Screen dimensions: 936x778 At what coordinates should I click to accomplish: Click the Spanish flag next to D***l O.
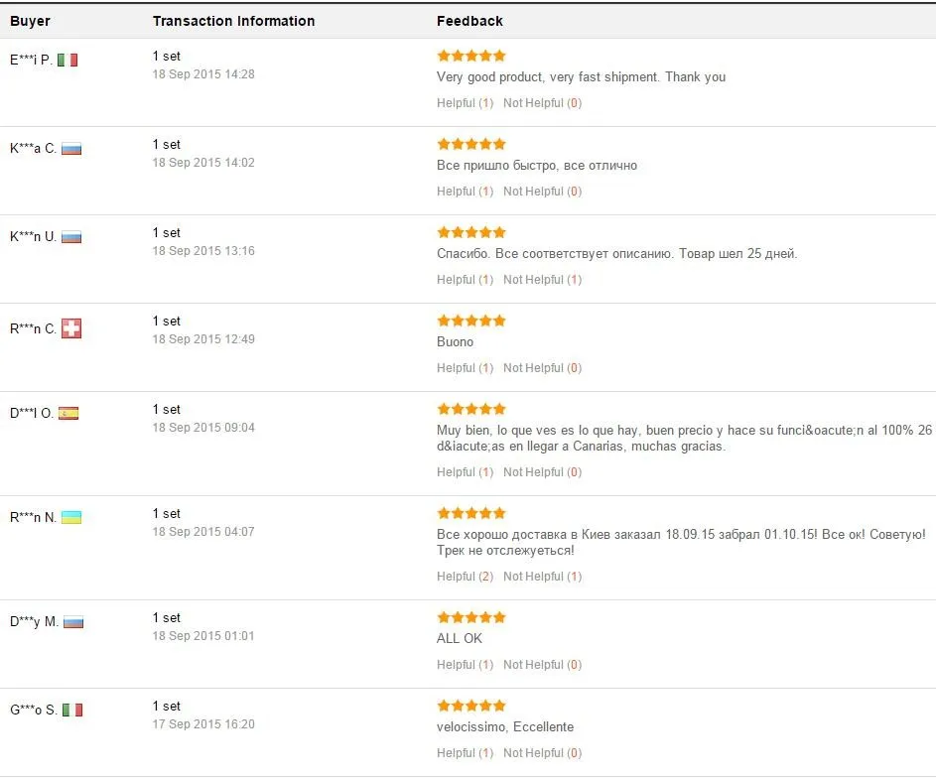click(68, 413)
